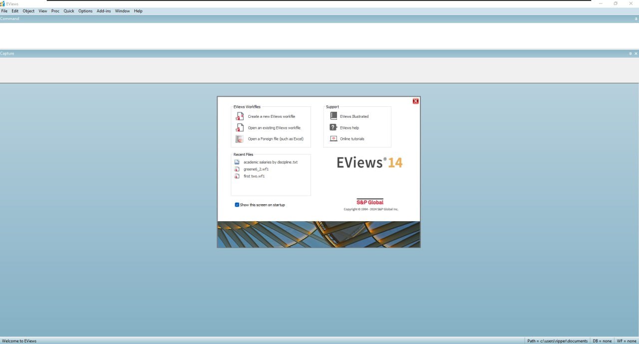Viewport: 639px width, 344px height.
Task: Click the Online tutorials icon
Action: tap(333, 138)
